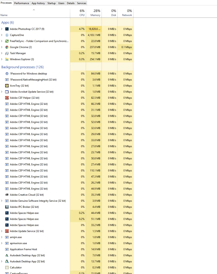Click the amijm.exe process icon

7,237
